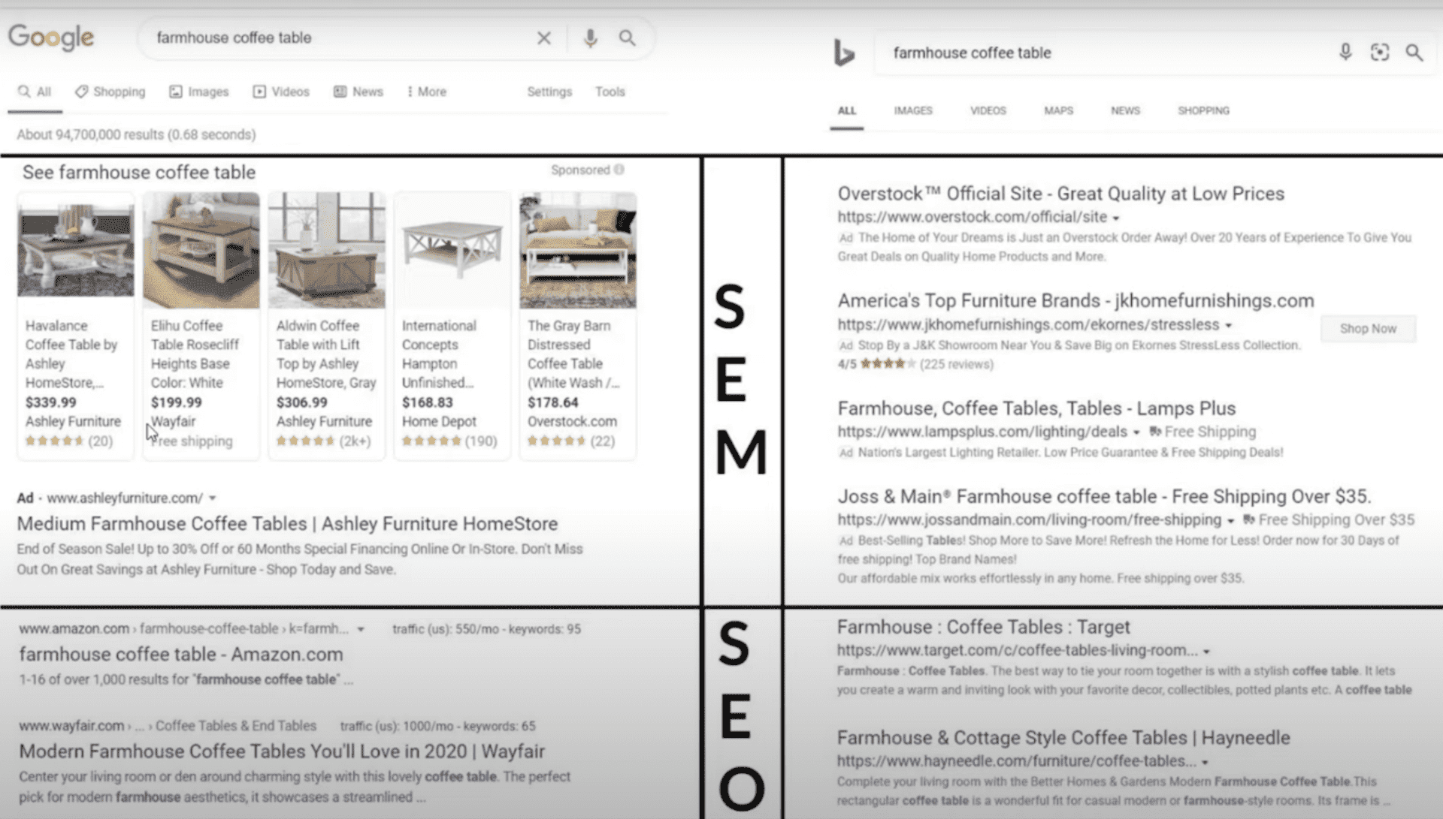
Task: Click About 94,700,000 results text
Action: point(136,134)
